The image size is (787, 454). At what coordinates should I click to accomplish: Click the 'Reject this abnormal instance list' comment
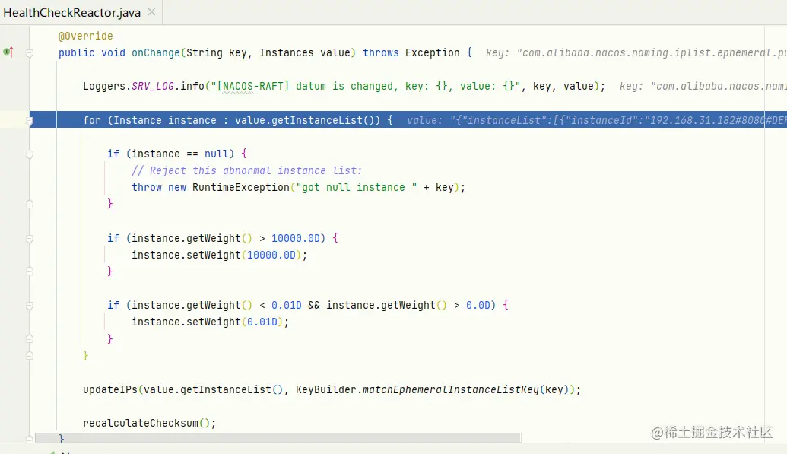click(x=246, y=171)
